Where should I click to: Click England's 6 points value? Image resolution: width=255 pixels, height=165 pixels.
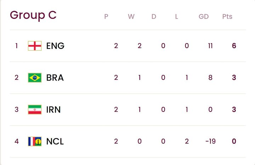click(234, 46)
